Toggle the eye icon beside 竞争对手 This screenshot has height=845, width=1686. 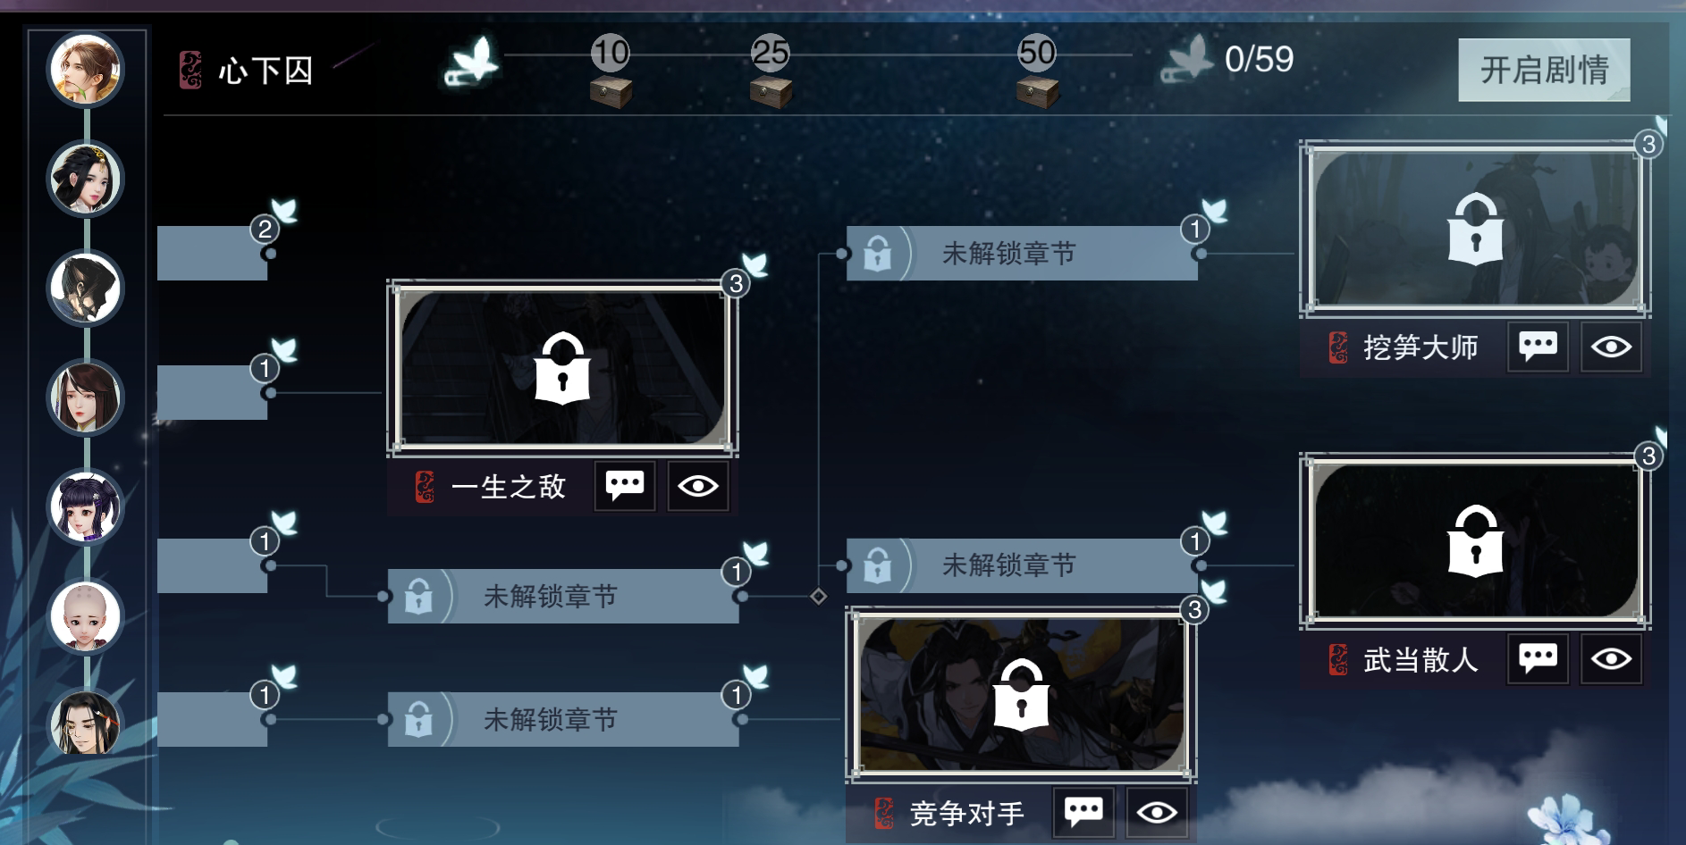[1157, 812]
